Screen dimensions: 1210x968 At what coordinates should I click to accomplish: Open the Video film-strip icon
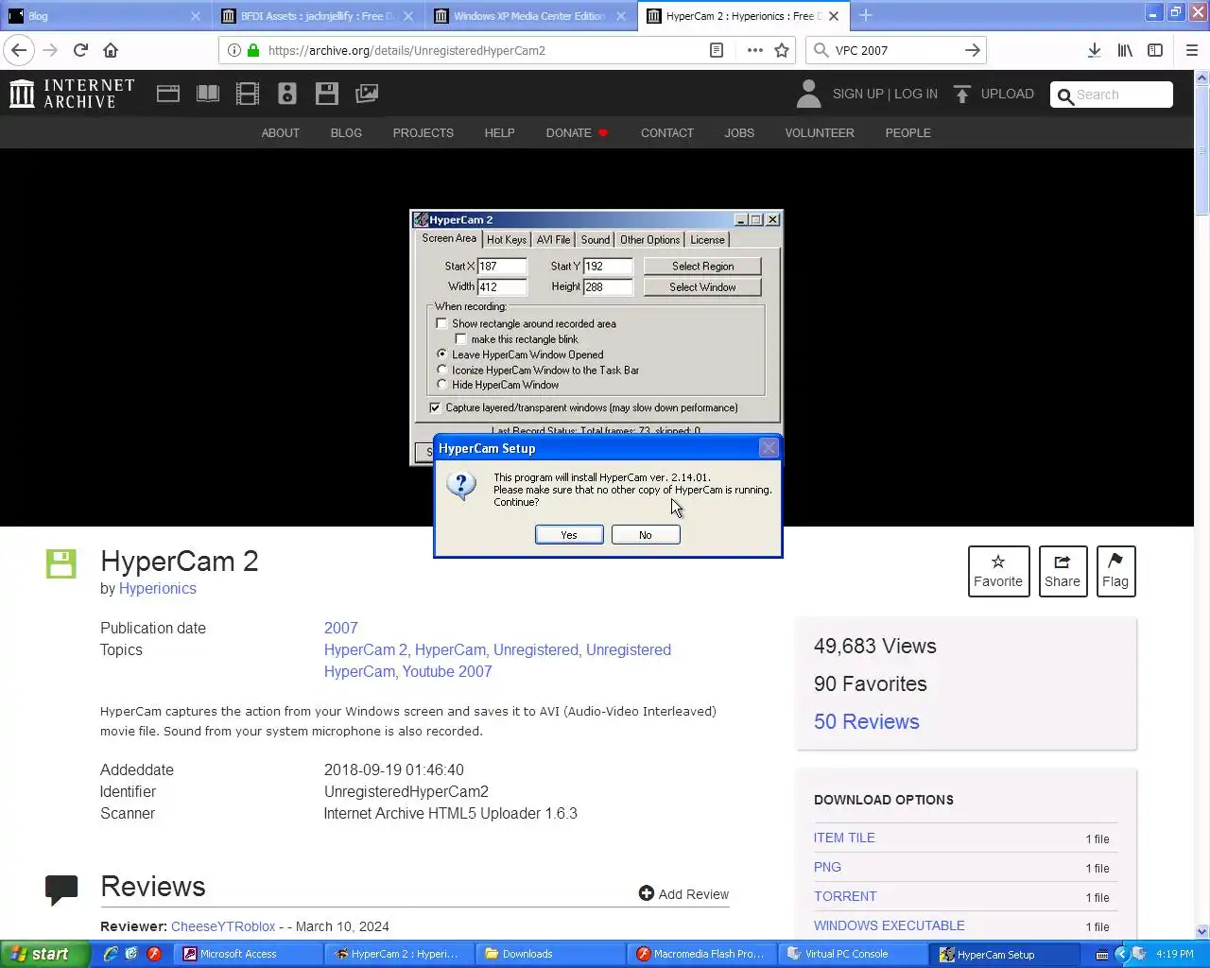248,94
